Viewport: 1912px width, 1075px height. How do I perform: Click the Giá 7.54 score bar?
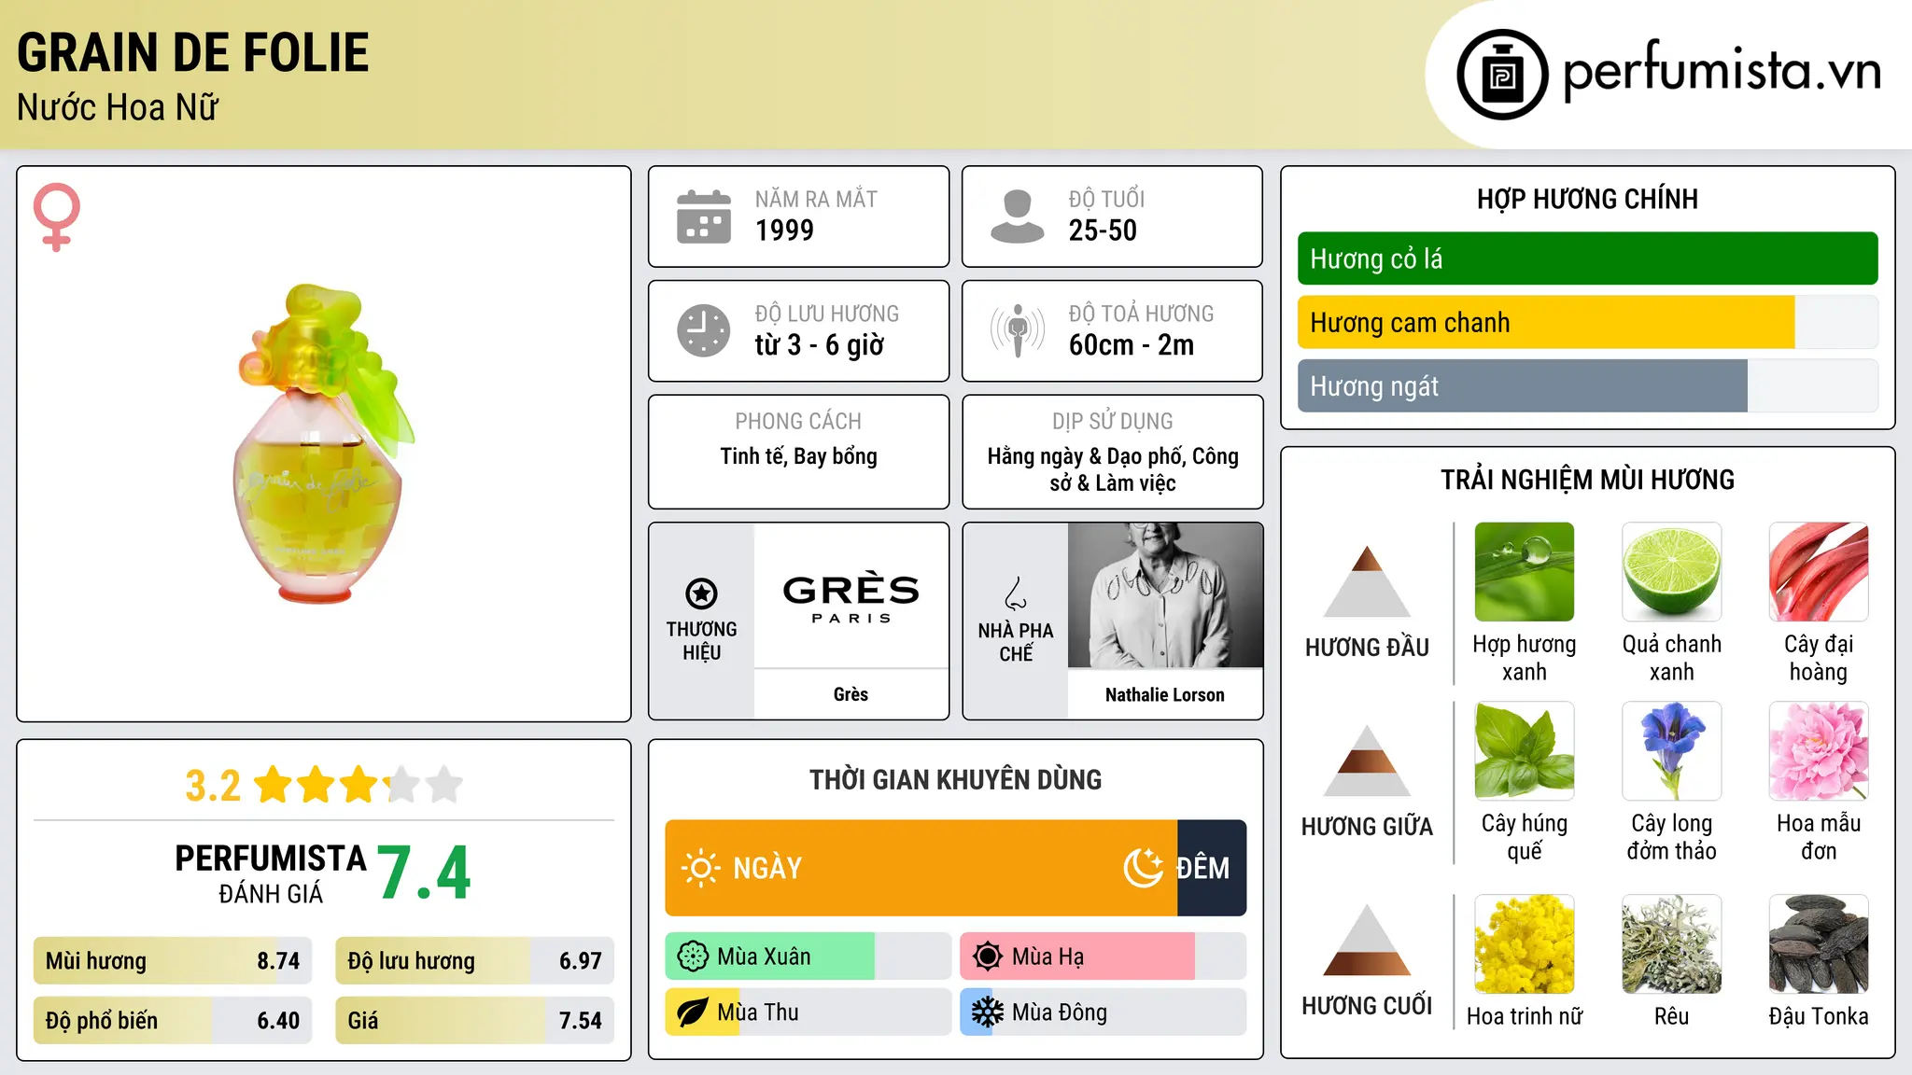click(475, 1020)
